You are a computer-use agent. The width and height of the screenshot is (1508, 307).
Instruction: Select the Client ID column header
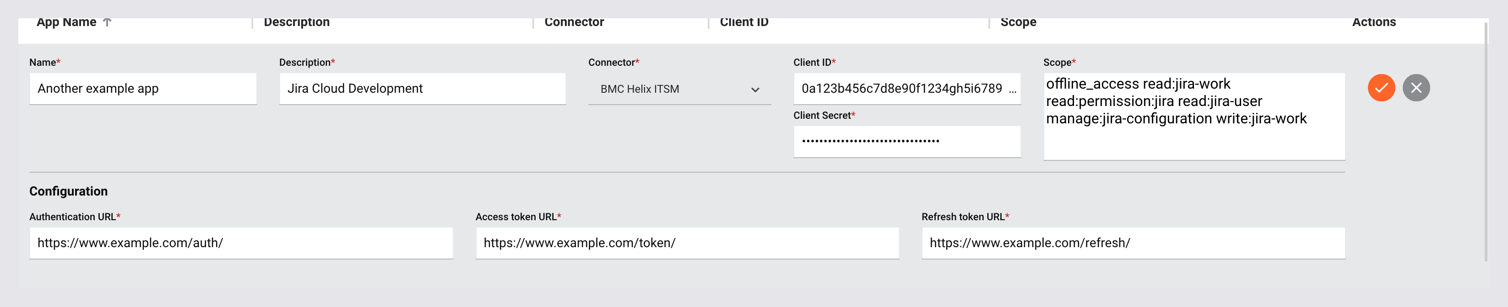(744, 22)
